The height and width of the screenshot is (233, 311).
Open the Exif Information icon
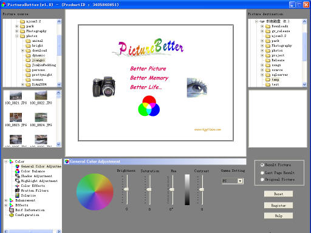[12, 210]
